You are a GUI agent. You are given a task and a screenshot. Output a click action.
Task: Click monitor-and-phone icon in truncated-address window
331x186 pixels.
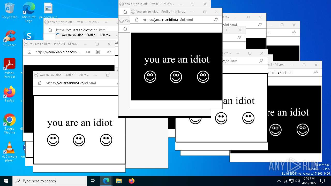coord(88,52)
